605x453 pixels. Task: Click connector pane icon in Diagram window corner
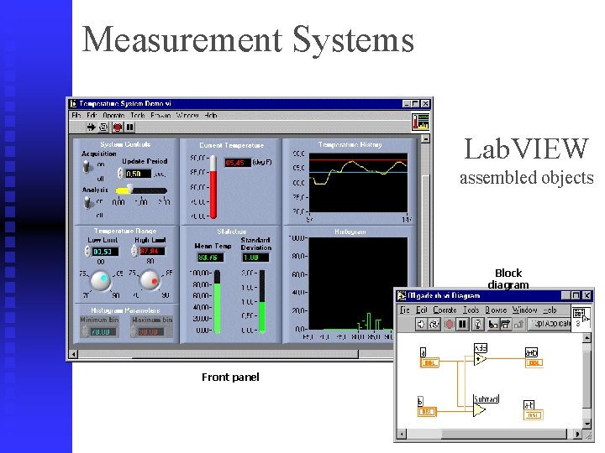(581, 317)
